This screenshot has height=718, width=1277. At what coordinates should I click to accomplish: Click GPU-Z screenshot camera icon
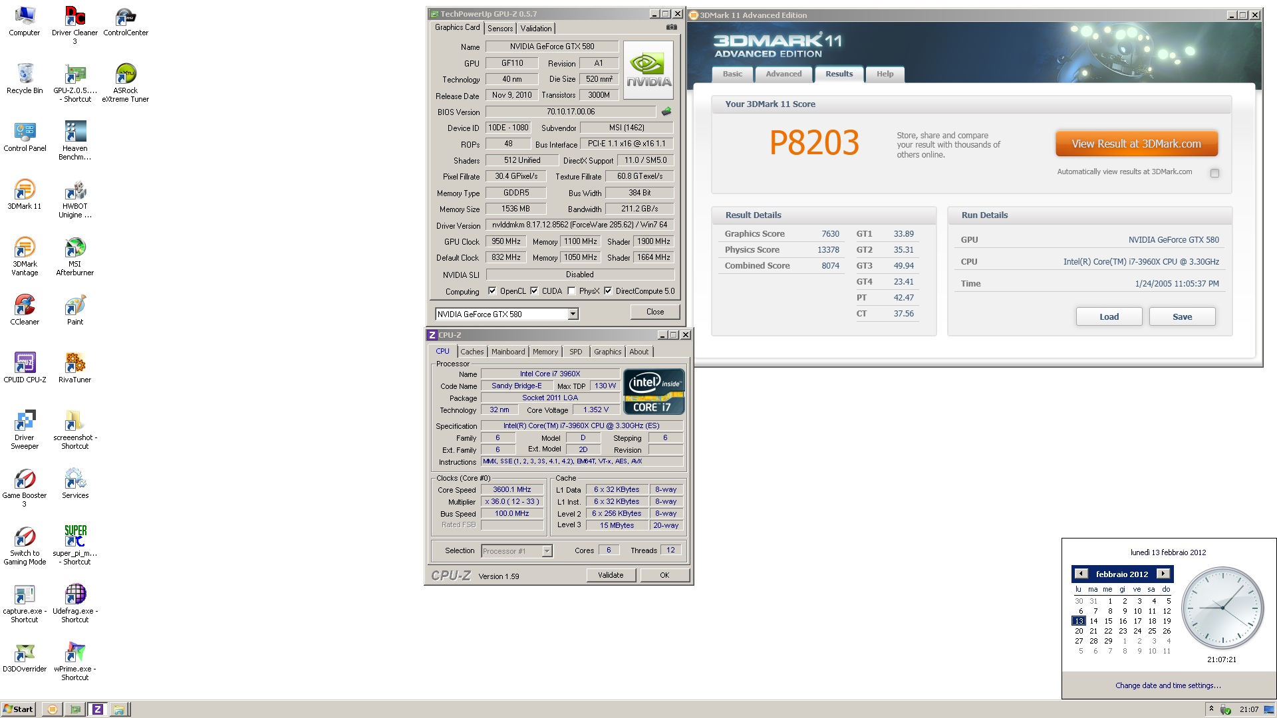(672, 27)
